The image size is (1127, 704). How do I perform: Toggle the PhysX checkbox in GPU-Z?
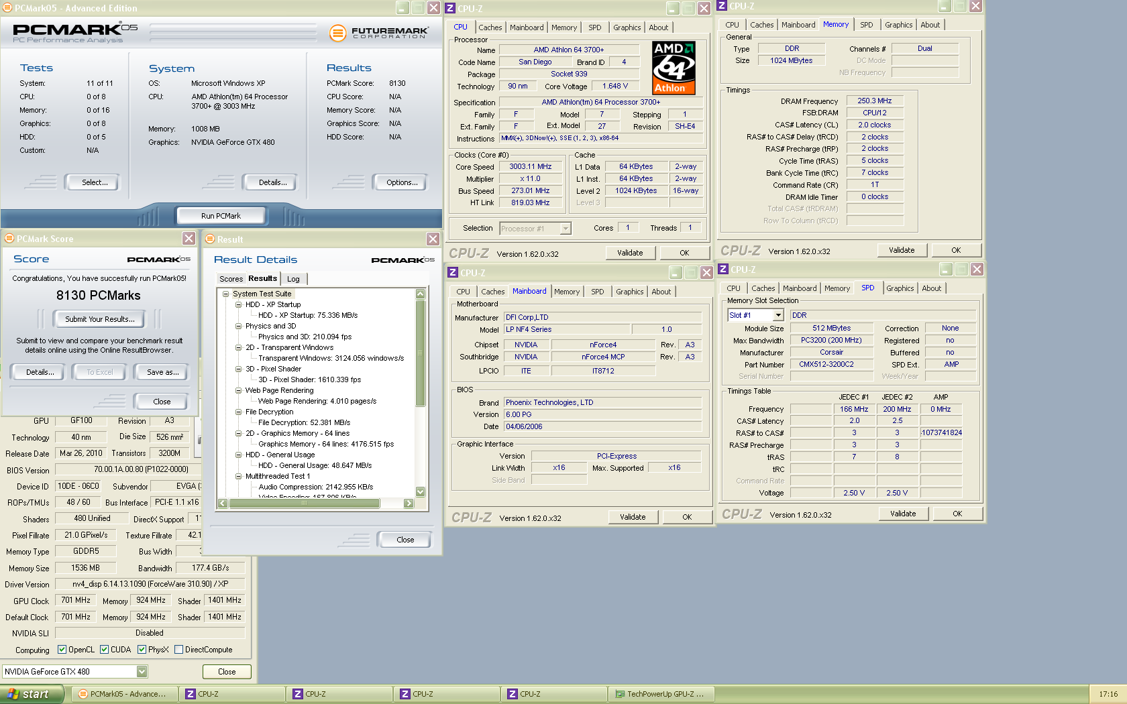point(142,649)
